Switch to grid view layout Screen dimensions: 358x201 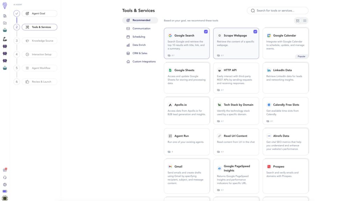(298, 21)
